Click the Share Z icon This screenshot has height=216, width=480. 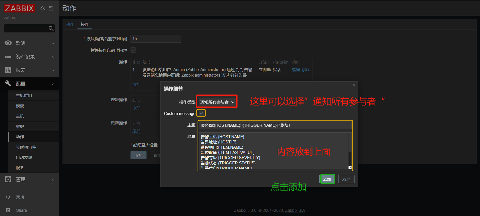pyautogui.click(x=8, y=210)
